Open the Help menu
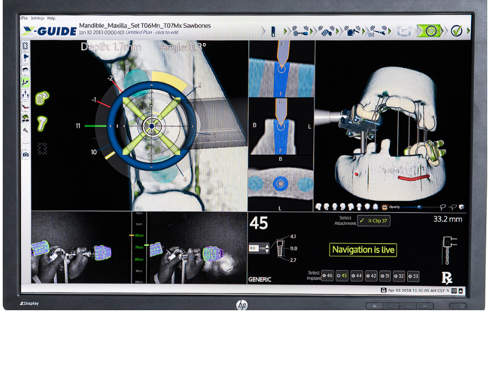The width and height of the screenshot is (490, 368). pos(51,18)
